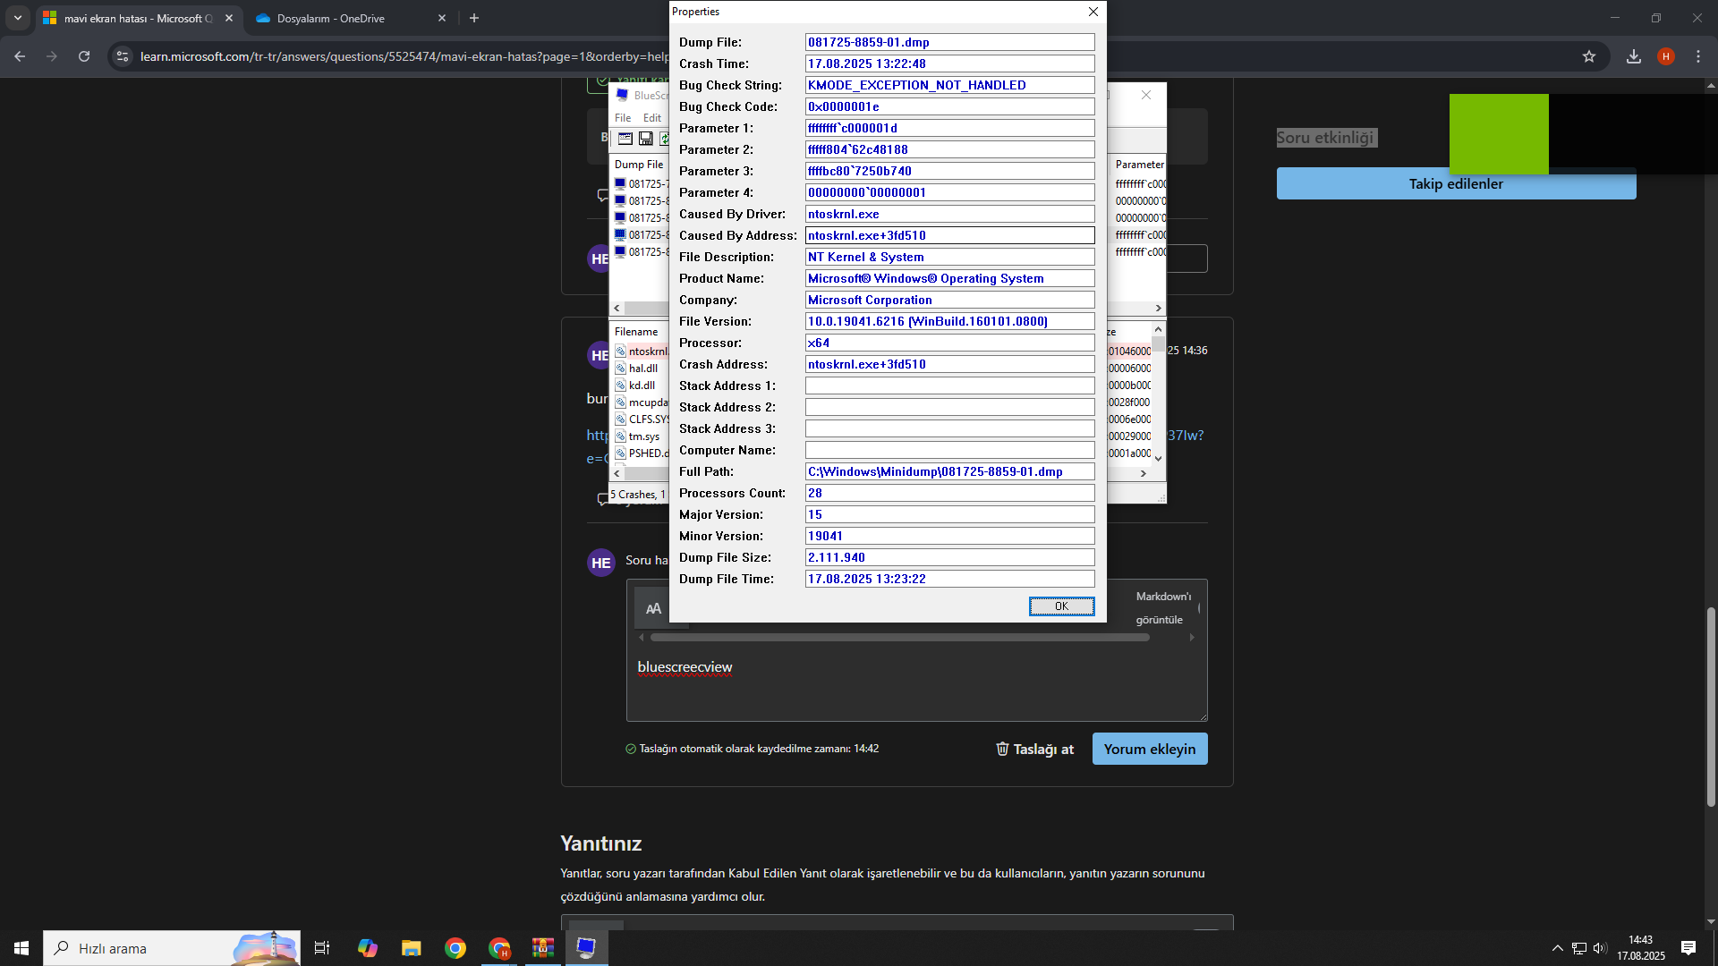The width and height of the screenshot is (1718, 966).
Task: Go back in browser history
Action: point(20,56)
